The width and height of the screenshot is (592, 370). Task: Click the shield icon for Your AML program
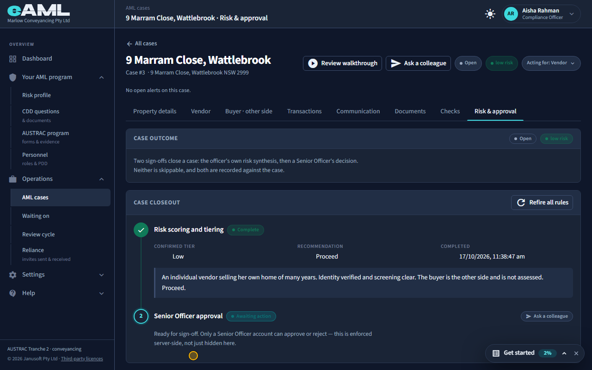click(13, 77)
